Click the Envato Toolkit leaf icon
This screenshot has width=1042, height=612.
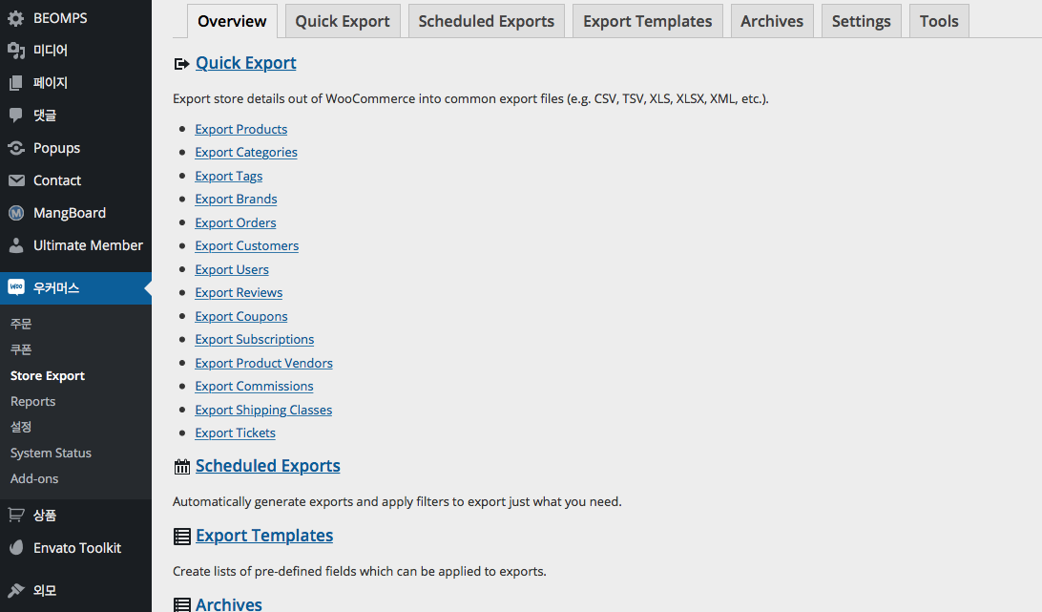pos(16,547)
